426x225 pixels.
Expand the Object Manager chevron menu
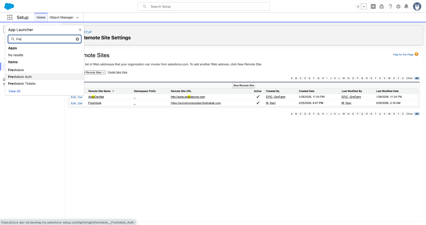[x=77, y=18]
